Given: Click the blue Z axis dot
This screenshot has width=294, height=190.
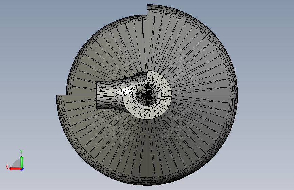Looking at the screenshot, I should coord(22,169).
